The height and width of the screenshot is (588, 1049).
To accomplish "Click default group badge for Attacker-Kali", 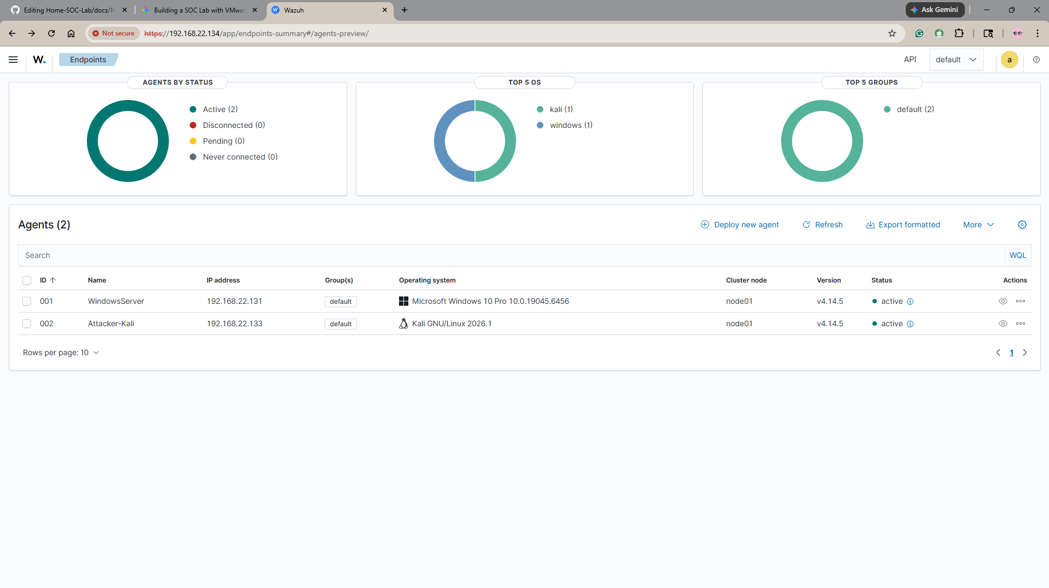I will coord(341,324).
